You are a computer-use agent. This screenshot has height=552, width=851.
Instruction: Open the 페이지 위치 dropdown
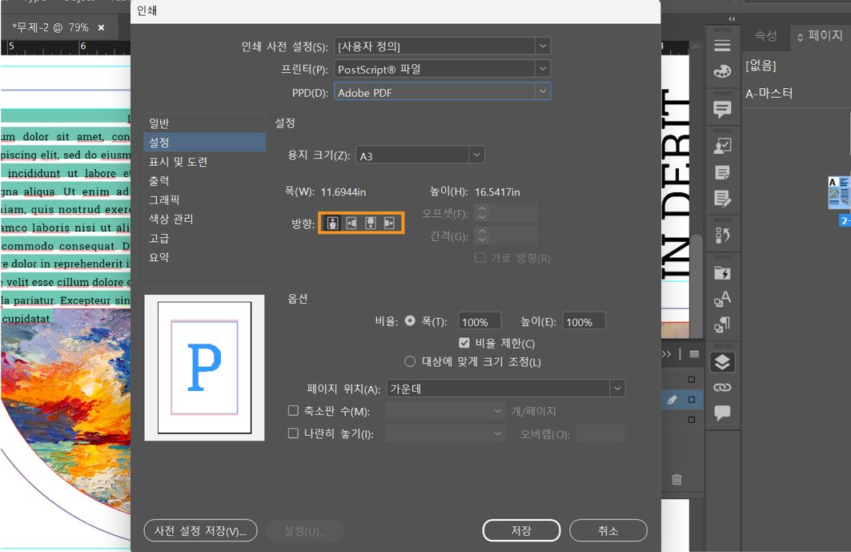click(506, 389)
